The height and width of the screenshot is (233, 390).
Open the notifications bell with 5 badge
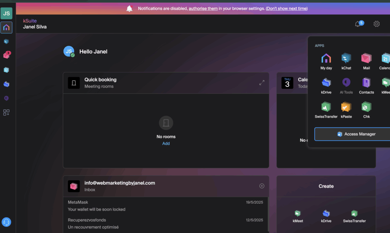click(x=359, y=24)
